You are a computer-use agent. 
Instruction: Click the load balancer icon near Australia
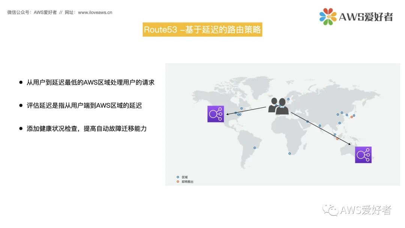[363, 154]
